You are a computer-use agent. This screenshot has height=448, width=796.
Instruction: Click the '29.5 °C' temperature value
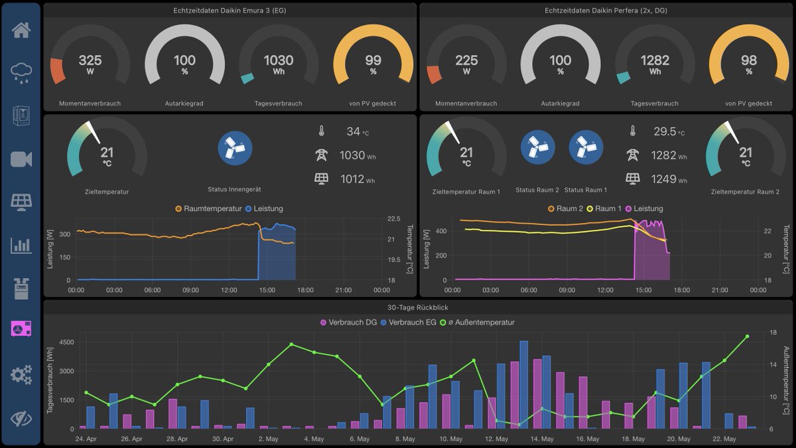[669, 131]
